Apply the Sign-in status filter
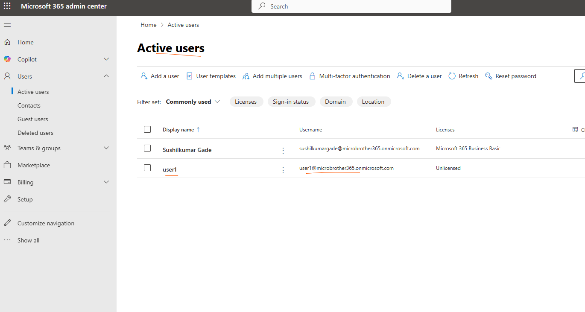The width and height of the screenshot is (585, 312). click(x=291, y=102)
